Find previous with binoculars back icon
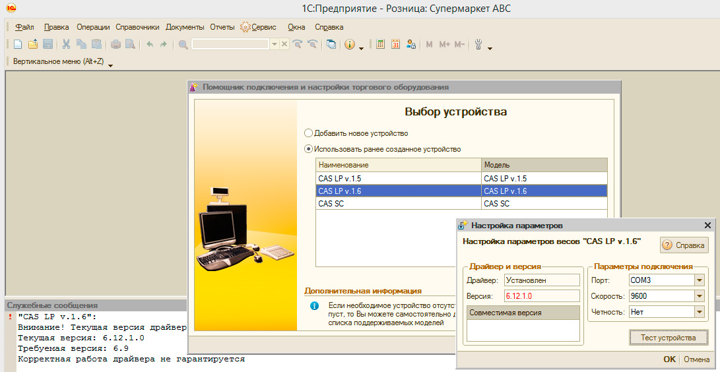The image size is (720, 372). [x=313, y=44]
